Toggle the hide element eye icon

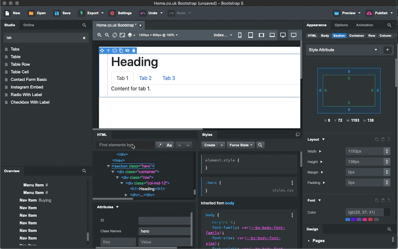pos(128,51)
